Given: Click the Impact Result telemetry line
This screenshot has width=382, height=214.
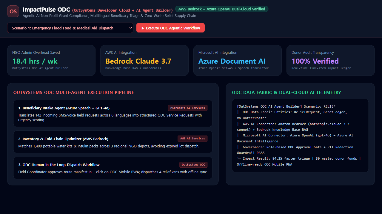Looking at the screenshot, I should click(299, 161).
